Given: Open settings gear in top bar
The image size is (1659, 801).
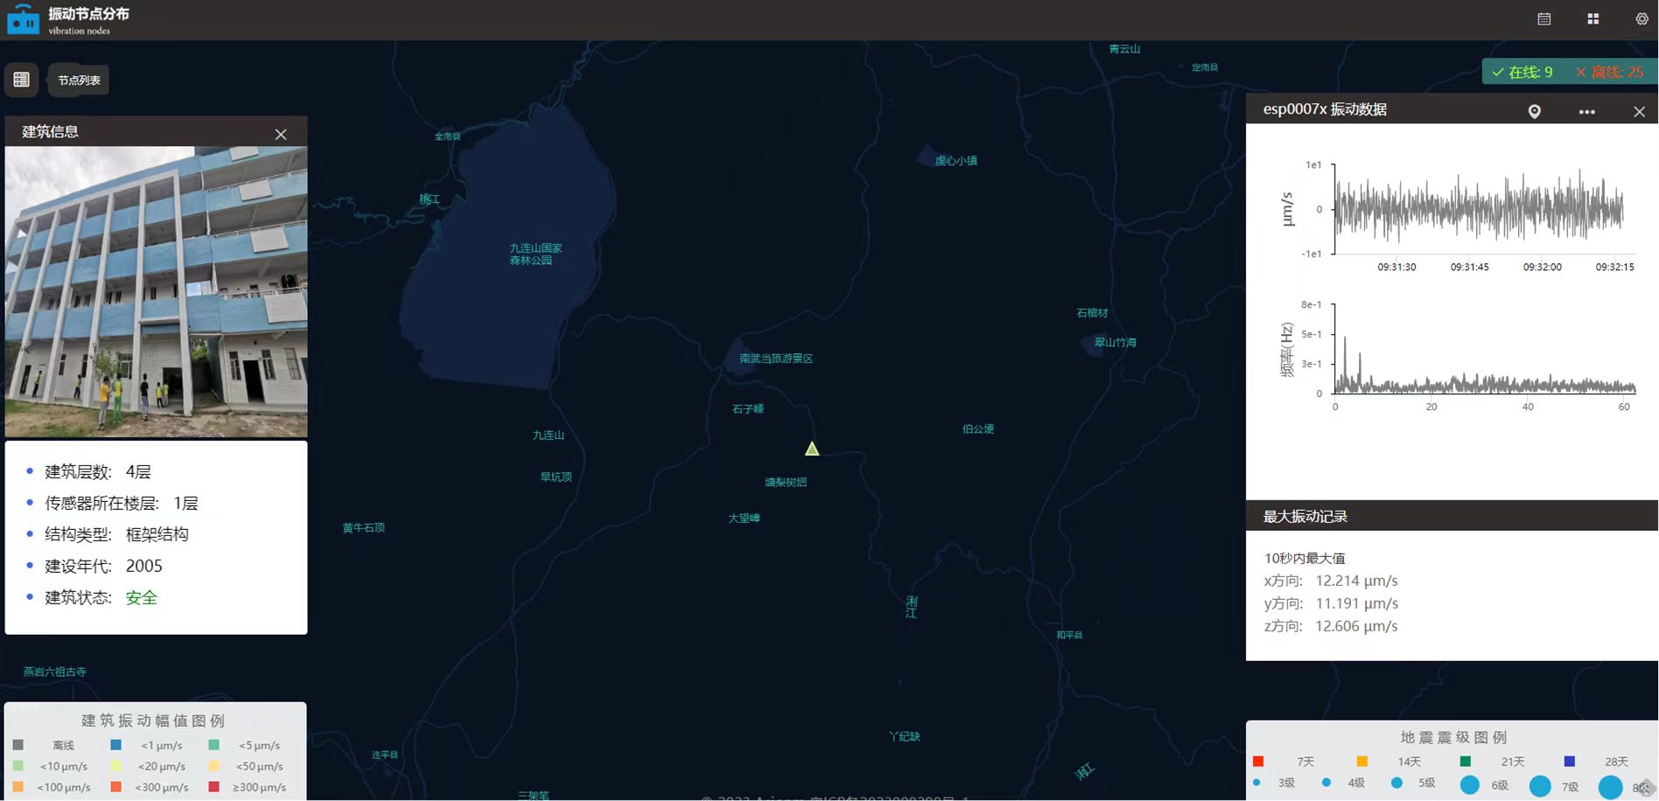Looking at the screenshot, I should (x=1641, y=19).
